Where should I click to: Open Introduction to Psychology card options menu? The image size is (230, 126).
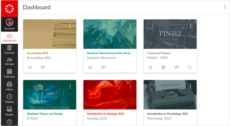click(191, 86)
